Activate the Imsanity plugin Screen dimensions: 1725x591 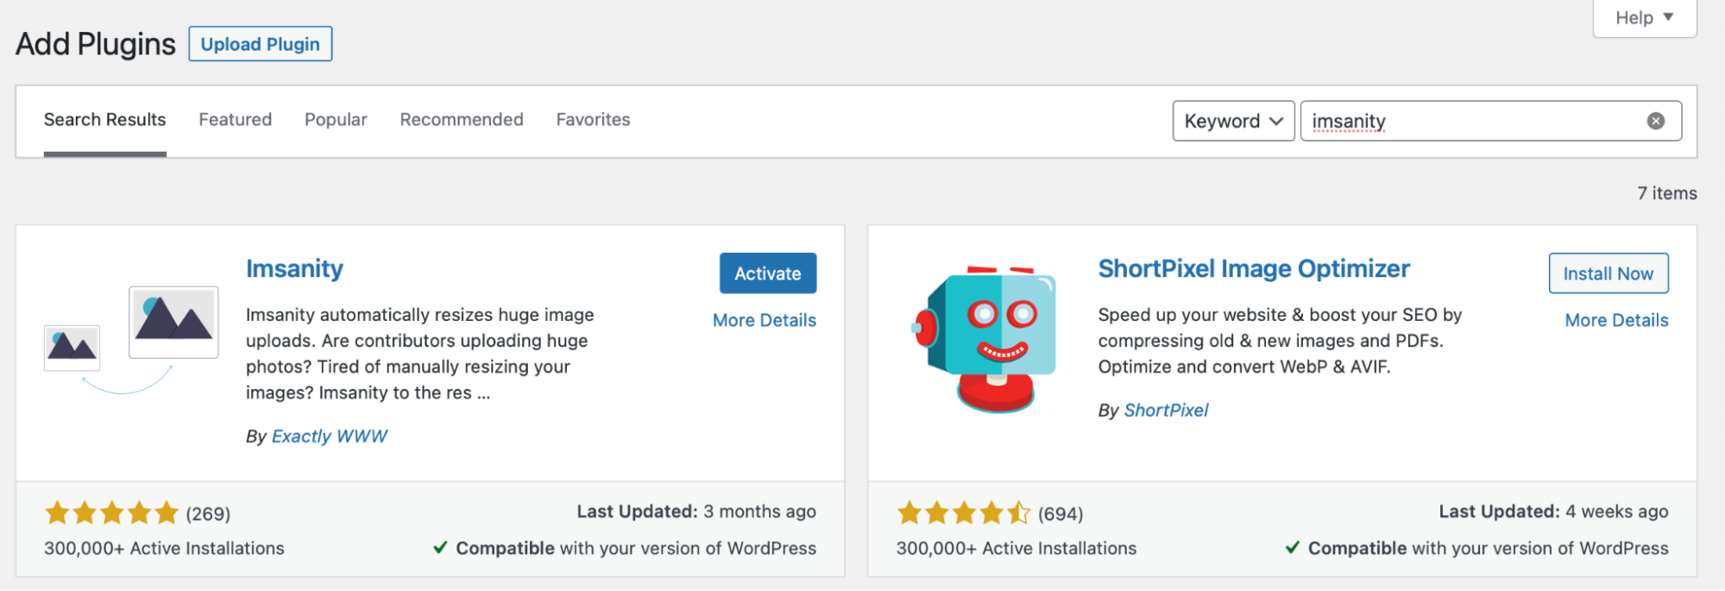coord(767,273)
